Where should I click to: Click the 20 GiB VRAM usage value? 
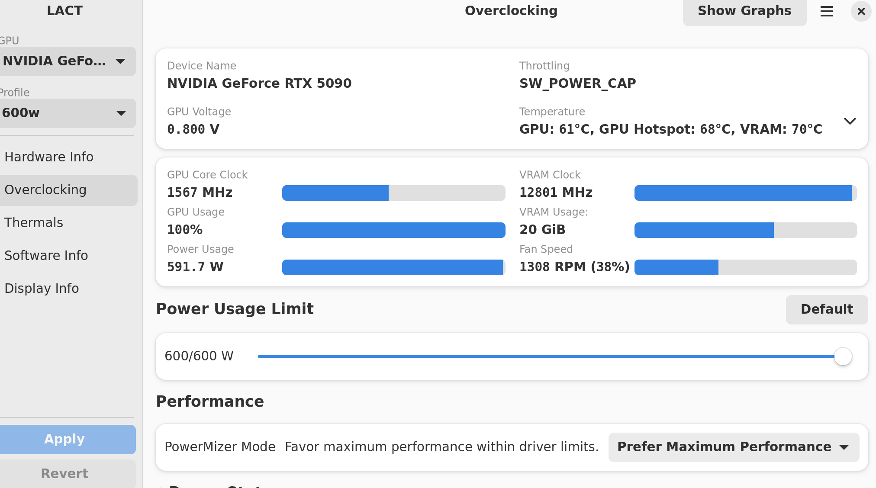pyautogui.click(x=542, y=230)
